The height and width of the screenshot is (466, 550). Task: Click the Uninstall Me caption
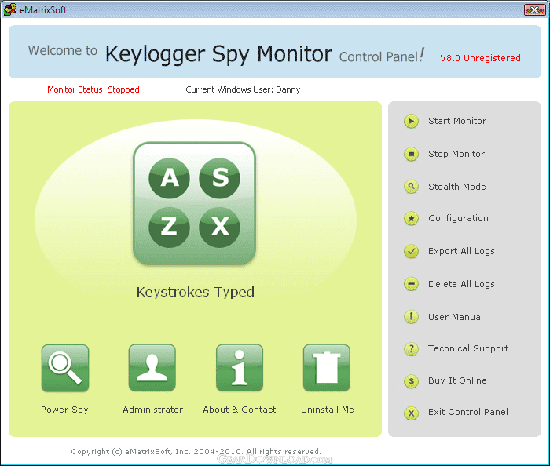pyautogui.click(x=328, y=410)
